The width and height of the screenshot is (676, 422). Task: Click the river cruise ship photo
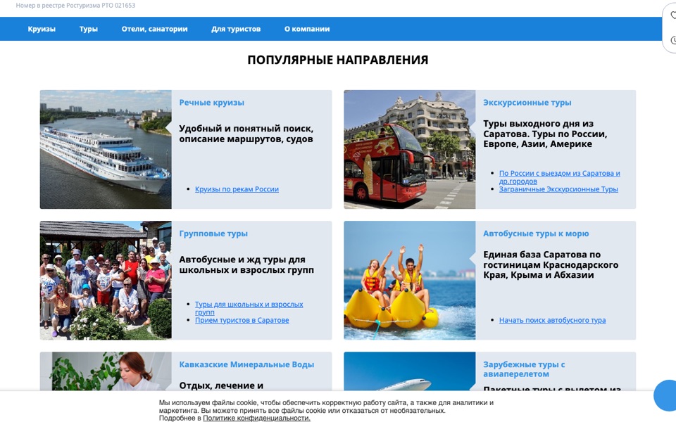pyautogui.click(x=106, y=149)
